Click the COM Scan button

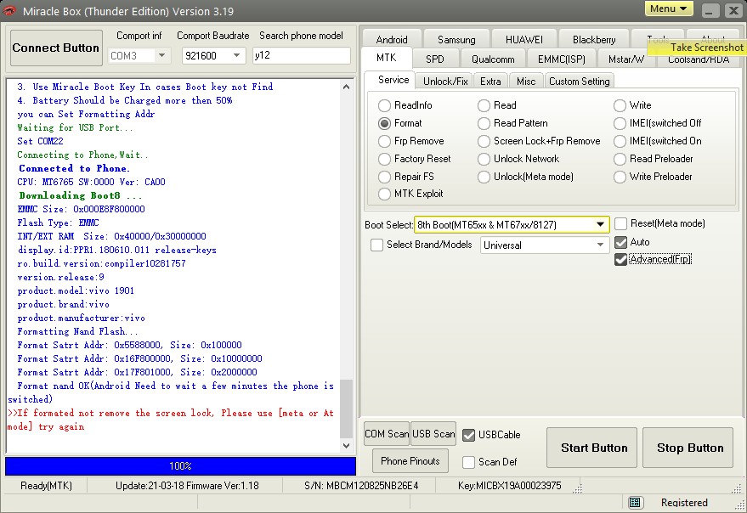(x=387, y=434)
